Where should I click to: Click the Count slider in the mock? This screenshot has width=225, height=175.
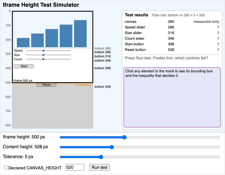pos(48,59)
